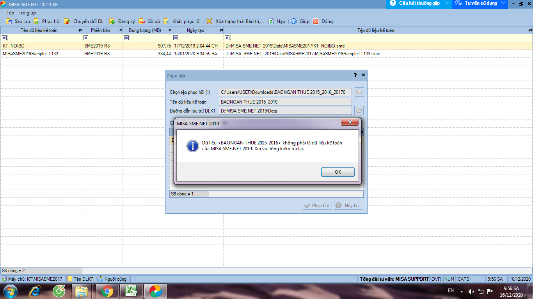Click the 334,44 size cell
The width and height of the screenshot is (533, 299).
click(x=147, y=54)
